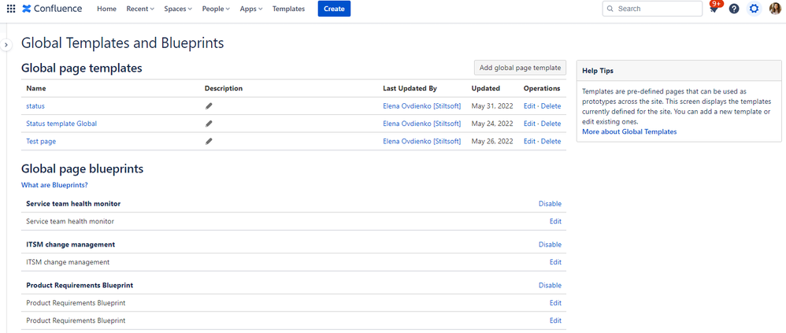Disable Service team health monitor blueprint
The height and width of the screenshot is (333, 786).
pos(550,204)
